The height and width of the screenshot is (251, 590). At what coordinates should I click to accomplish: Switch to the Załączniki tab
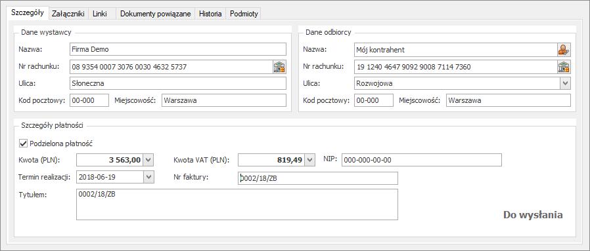click(x=68, y=14)
